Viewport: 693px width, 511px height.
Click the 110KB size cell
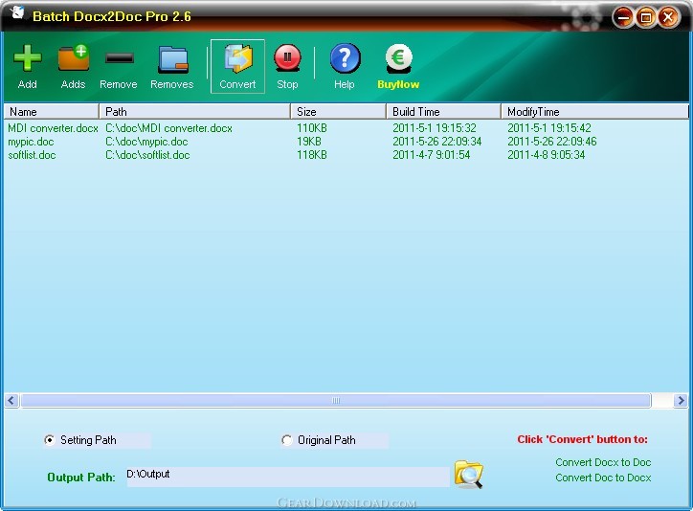[x=312, y=128]
